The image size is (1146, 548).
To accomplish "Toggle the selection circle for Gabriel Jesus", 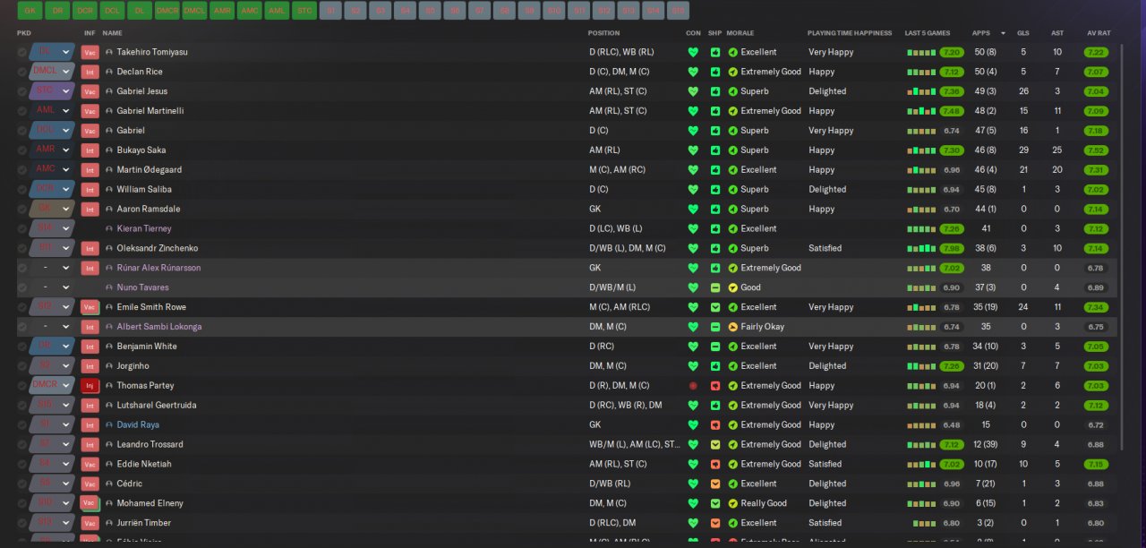I will pyautogui.click(x=21, y=91).
